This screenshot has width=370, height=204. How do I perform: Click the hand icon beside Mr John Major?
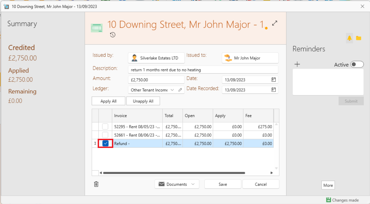click(x=228, y=58)
